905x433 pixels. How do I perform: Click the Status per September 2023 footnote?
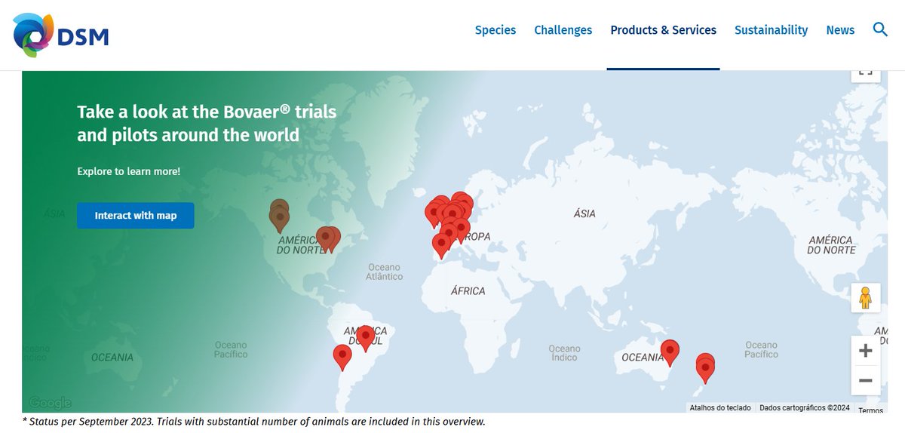point(253,422)
